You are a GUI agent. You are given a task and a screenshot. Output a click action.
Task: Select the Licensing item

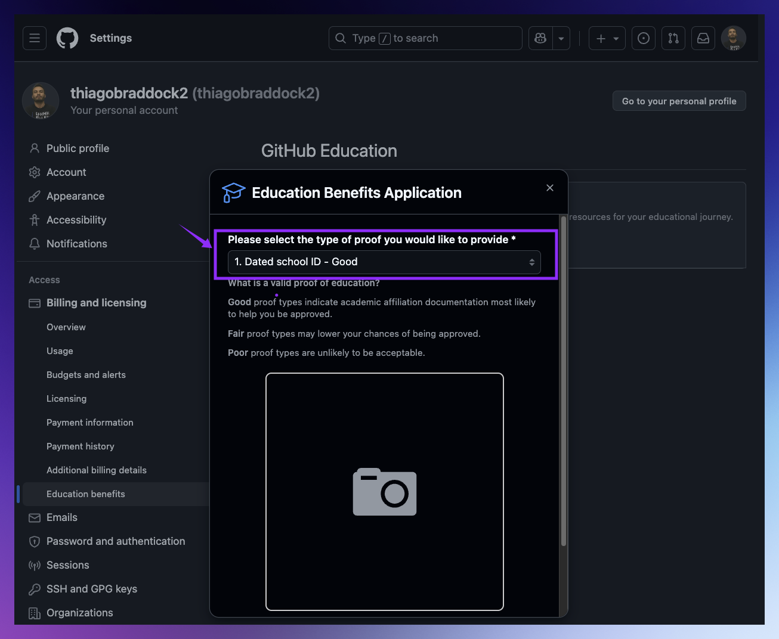point(66,399)
